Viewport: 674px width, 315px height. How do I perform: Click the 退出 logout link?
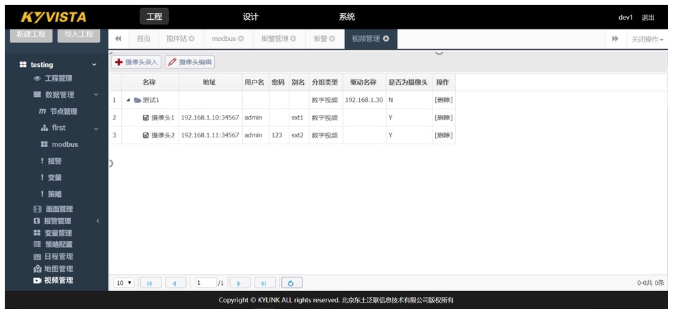pos(647,18)
